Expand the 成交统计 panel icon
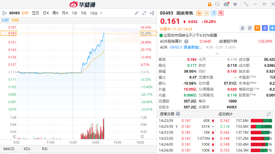 pos(269,114)
